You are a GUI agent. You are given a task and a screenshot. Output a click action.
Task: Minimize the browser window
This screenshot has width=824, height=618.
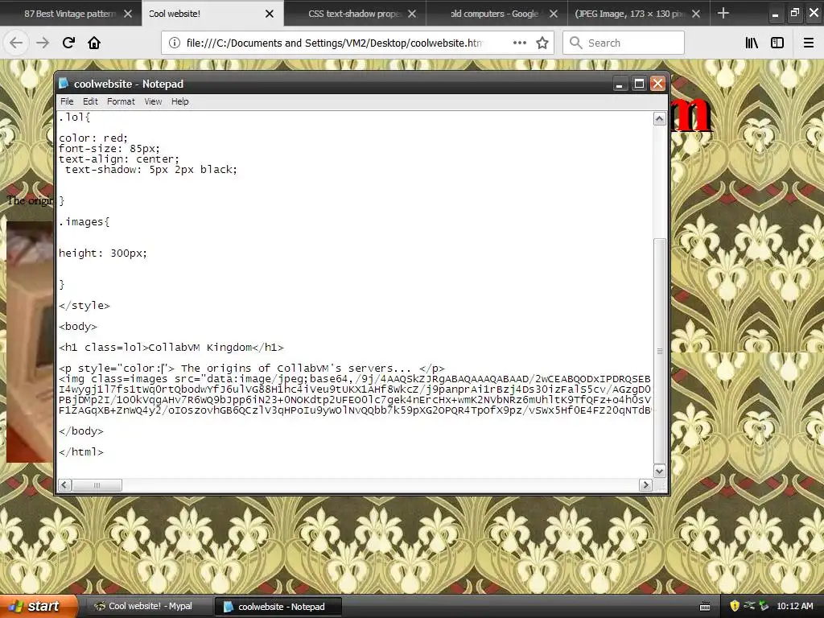(x=775, y=14)
